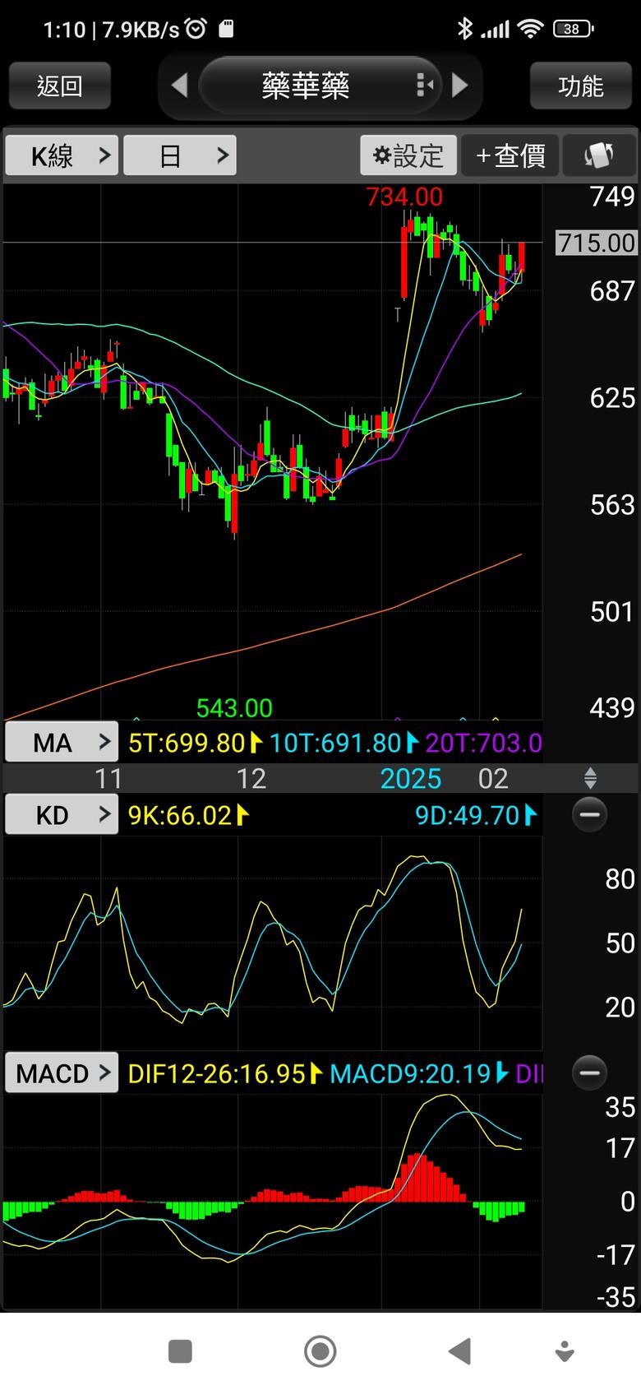Tap Bluetooth status icon
The image size is (641, 1390).
pyautogui.click(x=464, y=30)
